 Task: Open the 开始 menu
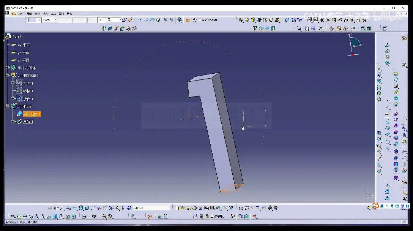point(13,13)
